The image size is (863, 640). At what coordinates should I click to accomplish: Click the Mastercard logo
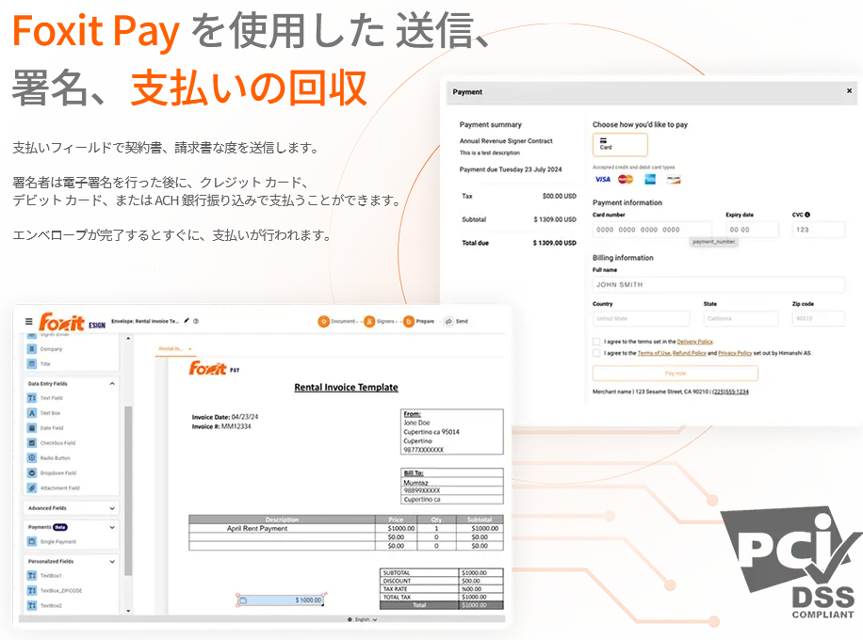626,179
